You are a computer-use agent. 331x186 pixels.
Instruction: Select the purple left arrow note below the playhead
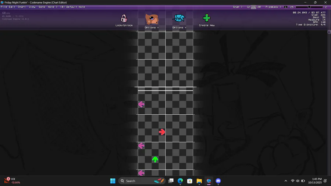click(x=141, y=104)
